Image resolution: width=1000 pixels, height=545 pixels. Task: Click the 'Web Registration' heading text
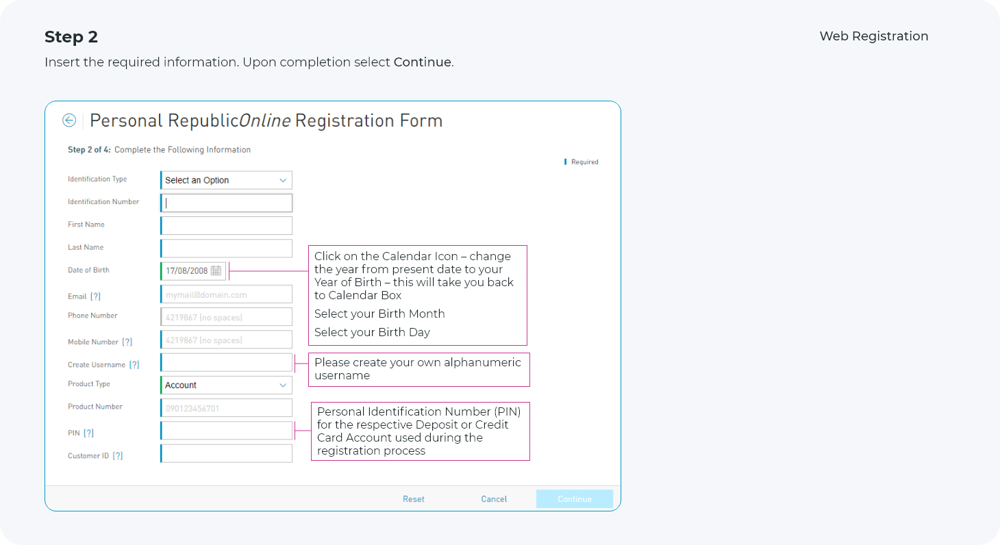point(874,36)
